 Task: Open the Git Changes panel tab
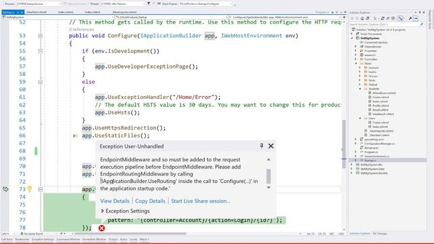[380, 234]
